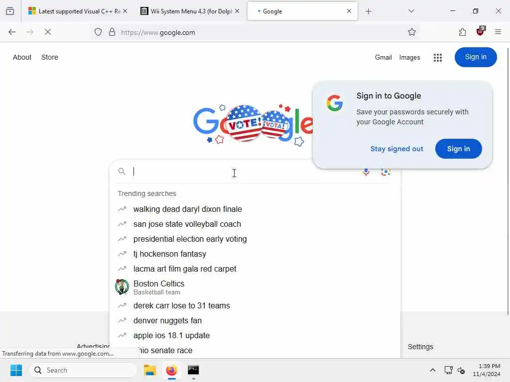Click the page vertical scrollbar

point(508,181)
